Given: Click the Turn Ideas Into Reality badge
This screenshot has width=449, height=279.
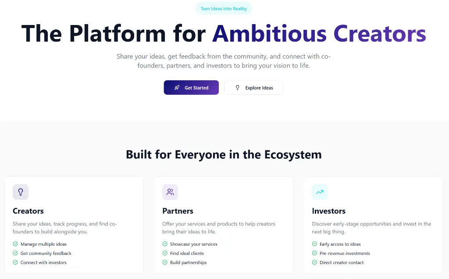Looking at the screenshot, I should tap(224, 9).
